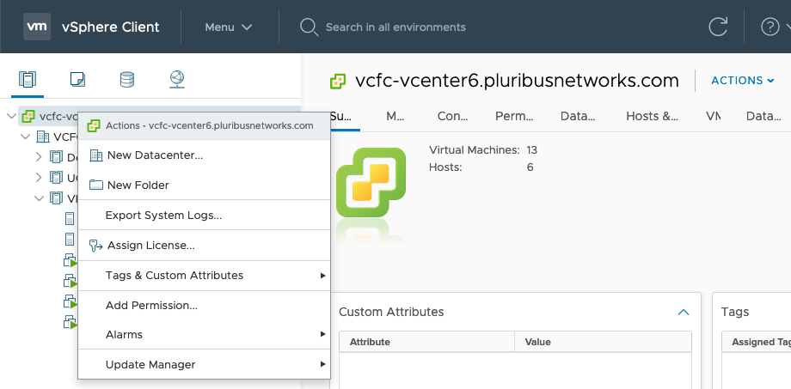The image size is (791, 389).
Task: Expand the second cluster node starting with U
Action: [40, 178]
